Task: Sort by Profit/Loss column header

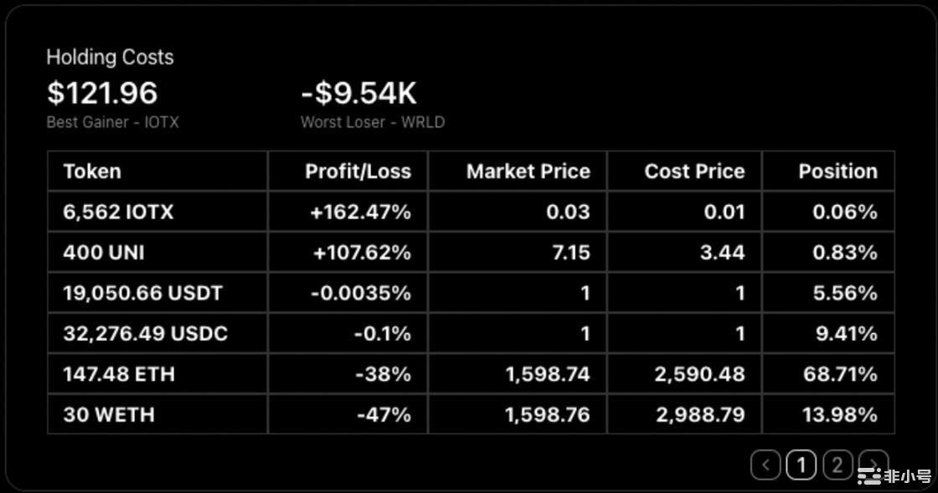Action: coord(358,172)
